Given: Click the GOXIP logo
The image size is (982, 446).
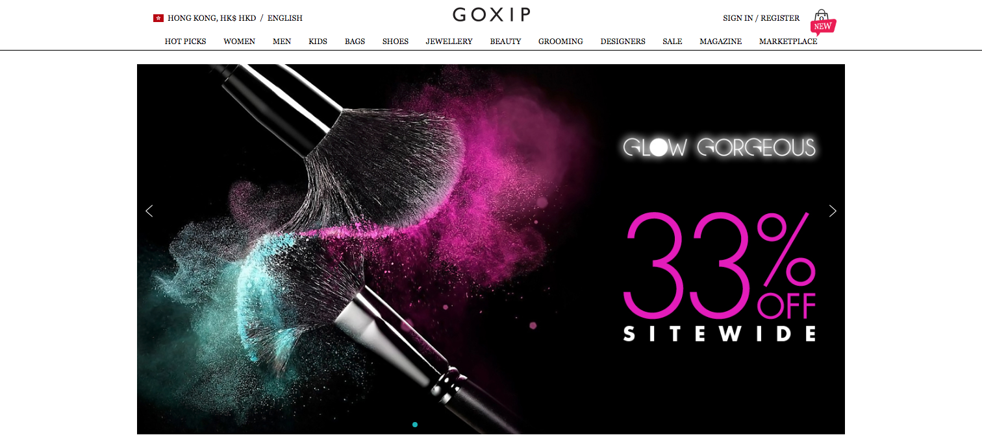Looking at the screenshot, I should click(x=492, y=14).
